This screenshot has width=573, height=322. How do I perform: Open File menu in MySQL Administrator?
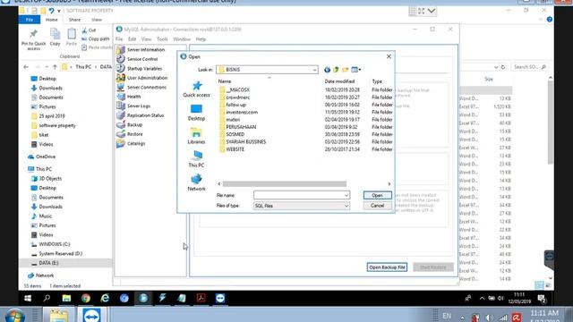pos(119,39)
